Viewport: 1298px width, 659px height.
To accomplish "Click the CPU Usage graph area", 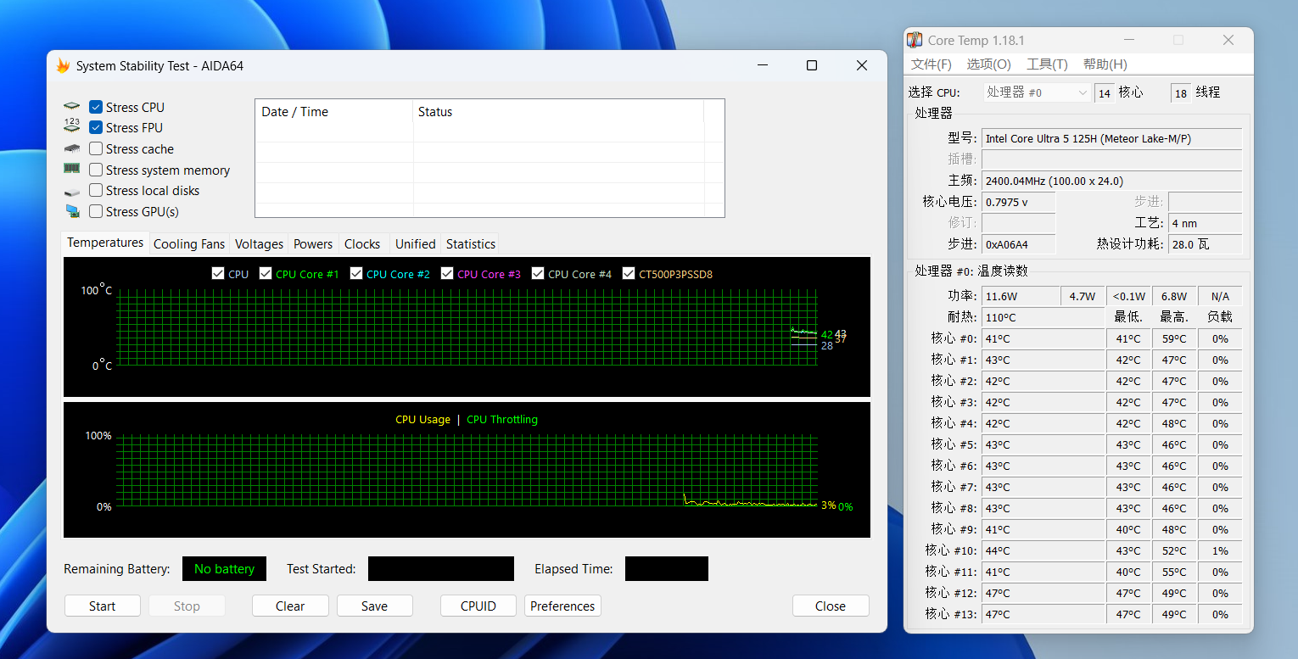I will [467, 471].
